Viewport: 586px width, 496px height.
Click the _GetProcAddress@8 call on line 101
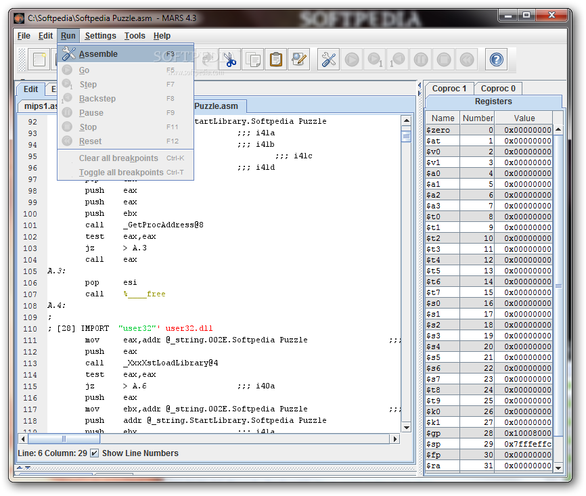[x=163, y=225]
